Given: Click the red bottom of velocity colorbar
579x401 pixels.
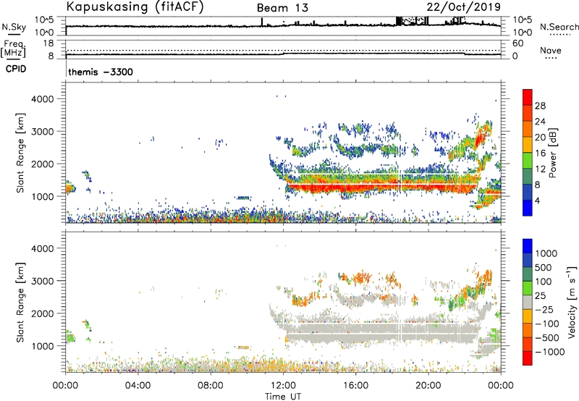Looking at the screenshot, I should [x=528, y=358].
